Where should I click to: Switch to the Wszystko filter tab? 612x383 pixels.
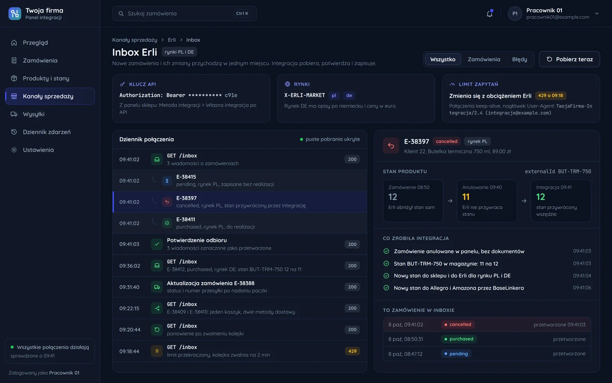(443, 59)
